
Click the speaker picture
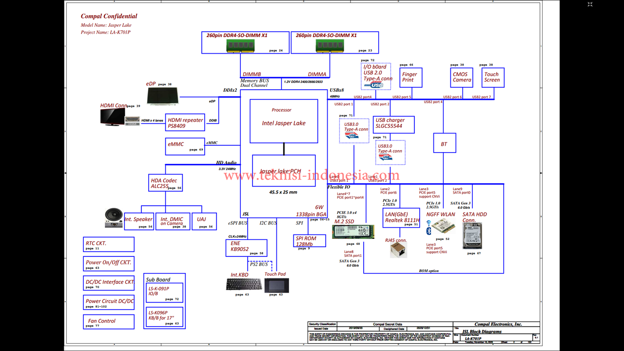click(114, 218)
